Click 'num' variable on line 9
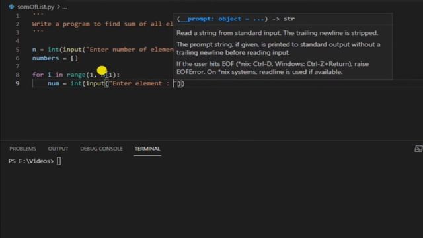Image resolution: width=423 pixels, height=238 pixels. 53,83
